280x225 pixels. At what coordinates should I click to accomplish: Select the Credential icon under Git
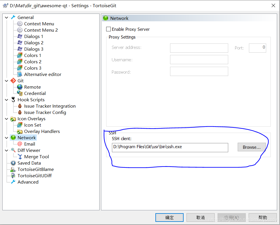tap(20, 93)
